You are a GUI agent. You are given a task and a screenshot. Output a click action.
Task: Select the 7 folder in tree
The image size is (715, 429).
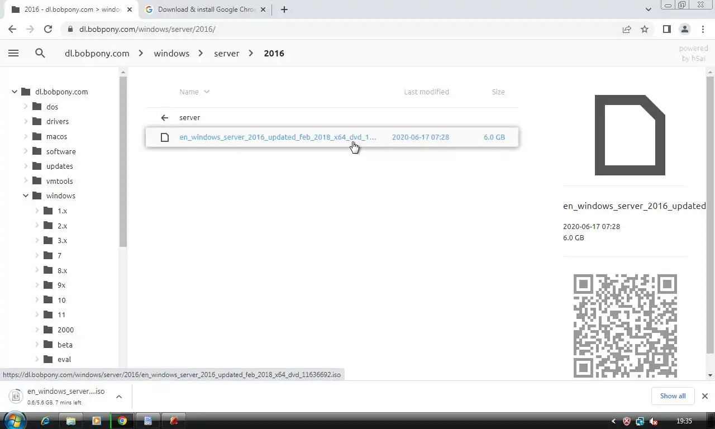coord(59,255)
